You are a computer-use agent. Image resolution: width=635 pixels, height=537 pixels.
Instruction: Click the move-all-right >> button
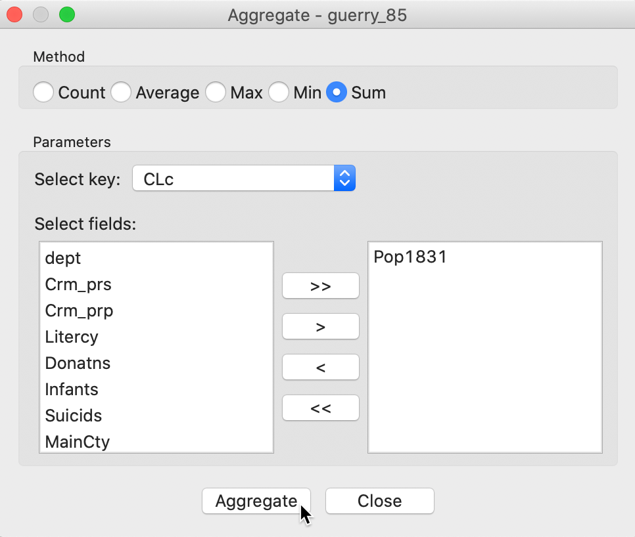point(320,286)
